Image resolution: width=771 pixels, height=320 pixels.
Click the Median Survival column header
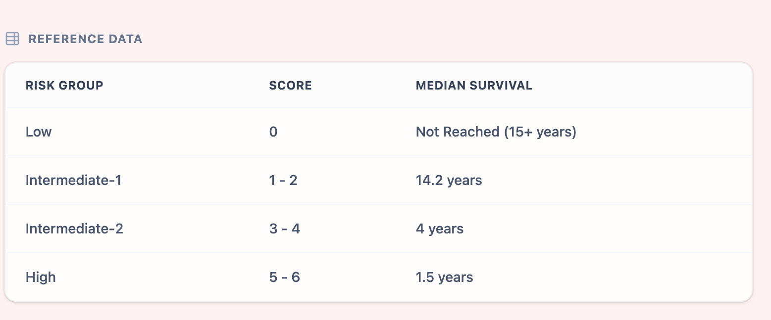474,86
